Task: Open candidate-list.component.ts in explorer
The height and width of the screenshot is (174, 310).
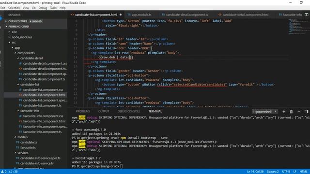Action: point(42,105)
